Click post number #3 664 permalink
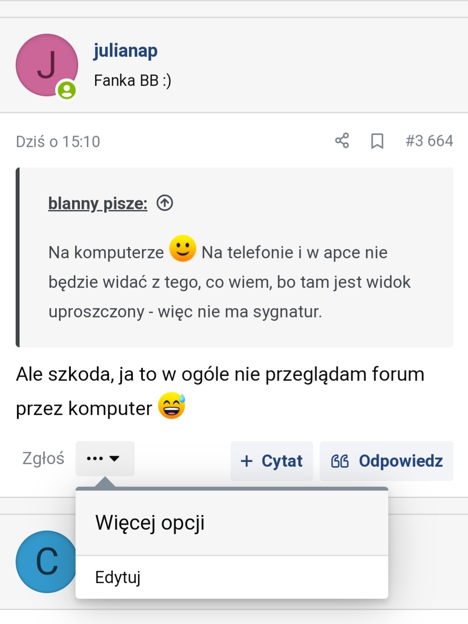Image resolution: width=468 pixels, height=624 pixels. [429, 141]
